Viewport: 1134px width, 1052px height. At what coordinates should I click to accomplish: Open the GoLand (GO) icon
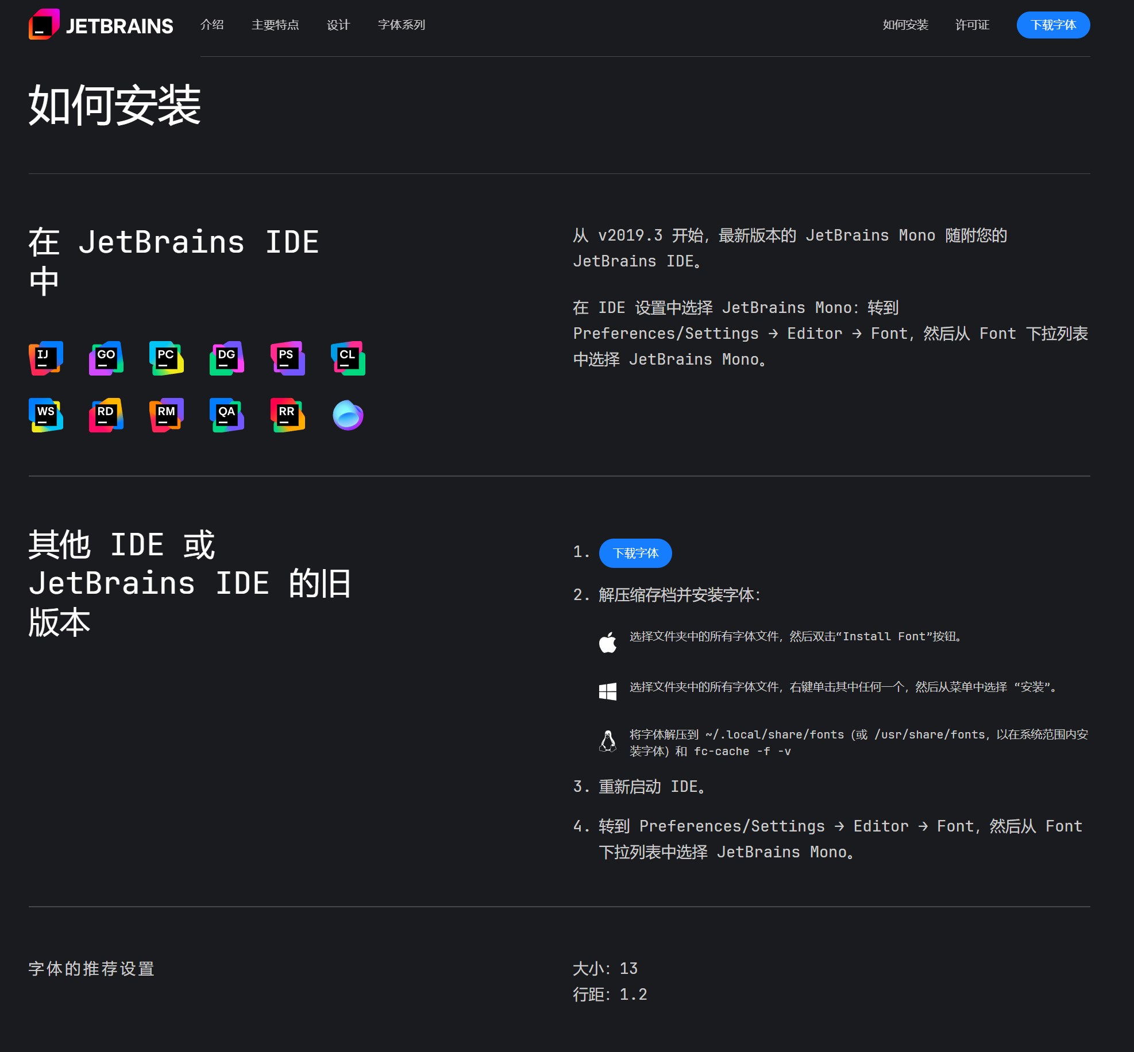click(x=106, y=358)
